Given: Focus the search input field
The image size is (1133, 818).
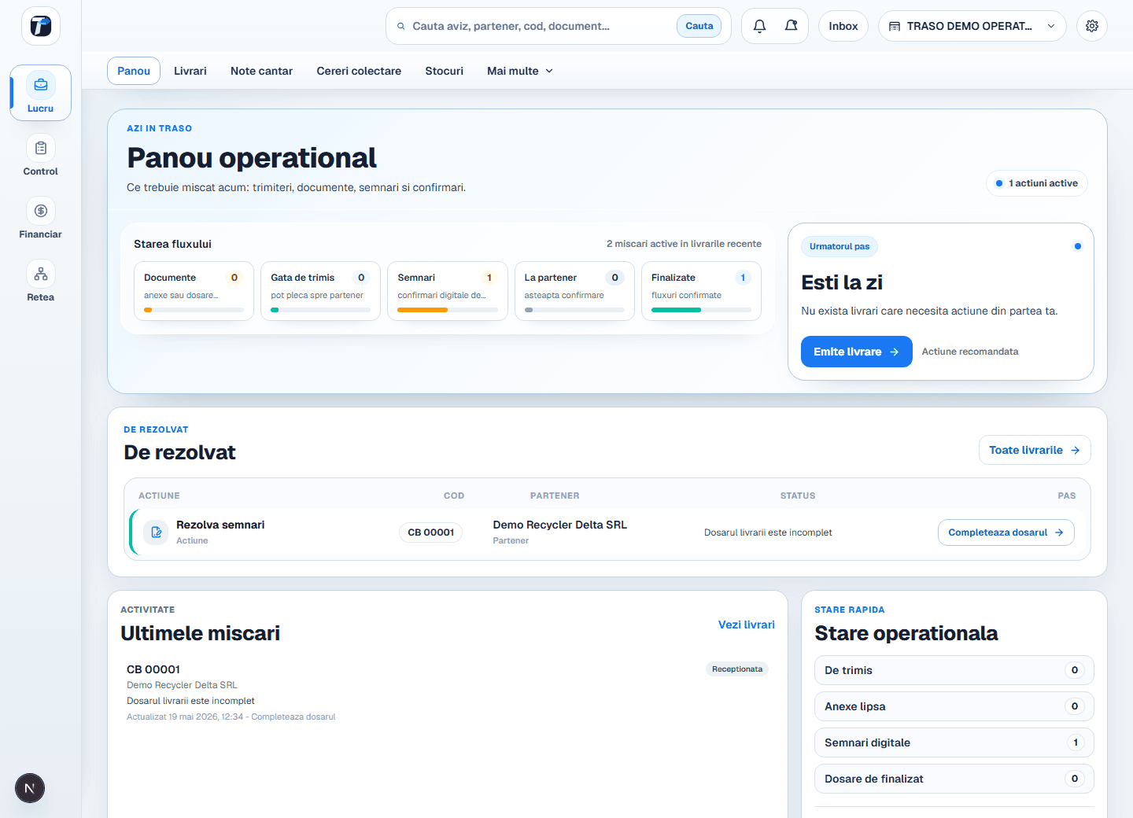Looking at the screenshot, I should click(540, 26).
